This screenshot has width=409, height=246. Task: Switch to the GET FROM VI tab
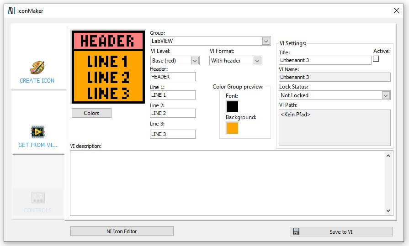(38, 145)
